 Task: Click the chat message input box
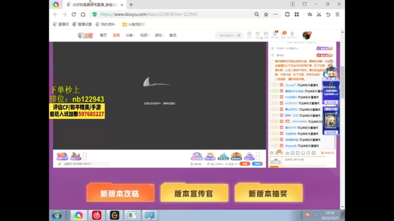304,162
